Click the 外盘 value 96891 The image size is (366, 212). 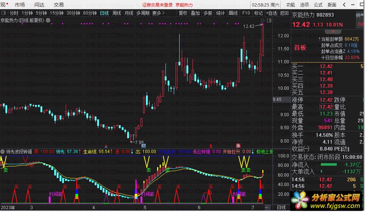click(x=325, y=128)
